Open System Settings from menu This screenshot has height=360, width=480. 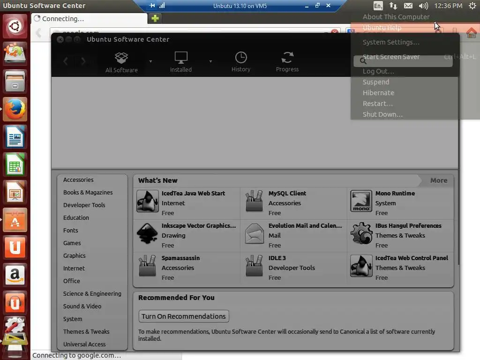click(391, 42)
